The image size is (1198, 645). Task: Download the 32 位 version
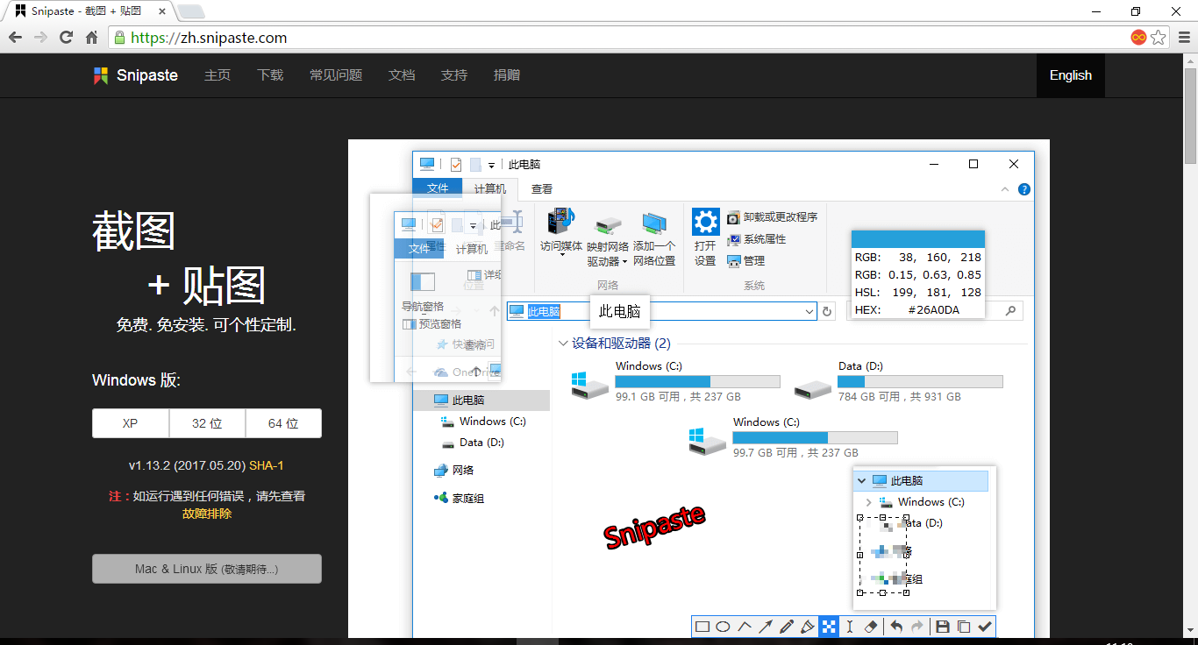pyautogui.click(x=207, y=423)
